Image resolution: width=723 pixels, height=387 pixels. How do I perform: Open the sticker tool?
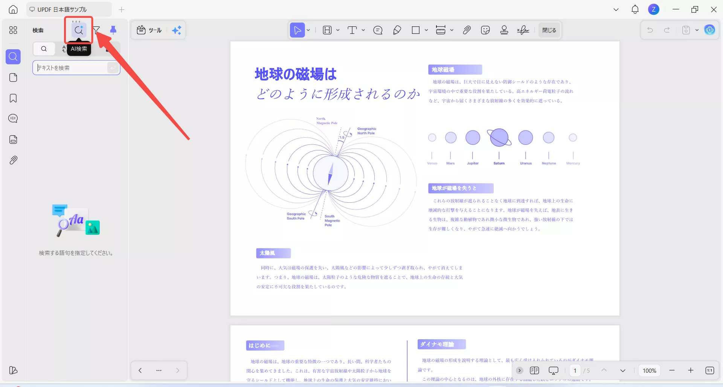(485, 30)
